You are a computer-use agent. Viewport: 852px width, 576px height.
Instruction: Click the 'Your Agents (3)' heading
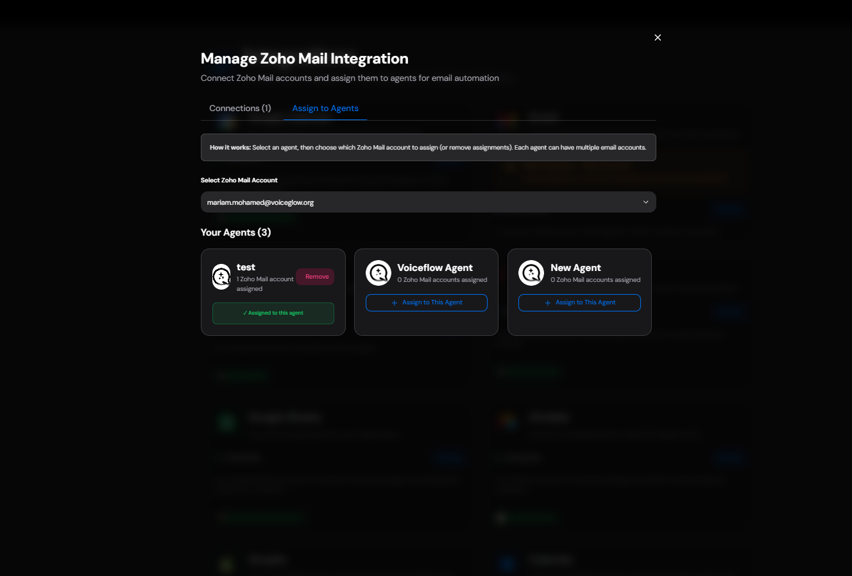[235, 232]
